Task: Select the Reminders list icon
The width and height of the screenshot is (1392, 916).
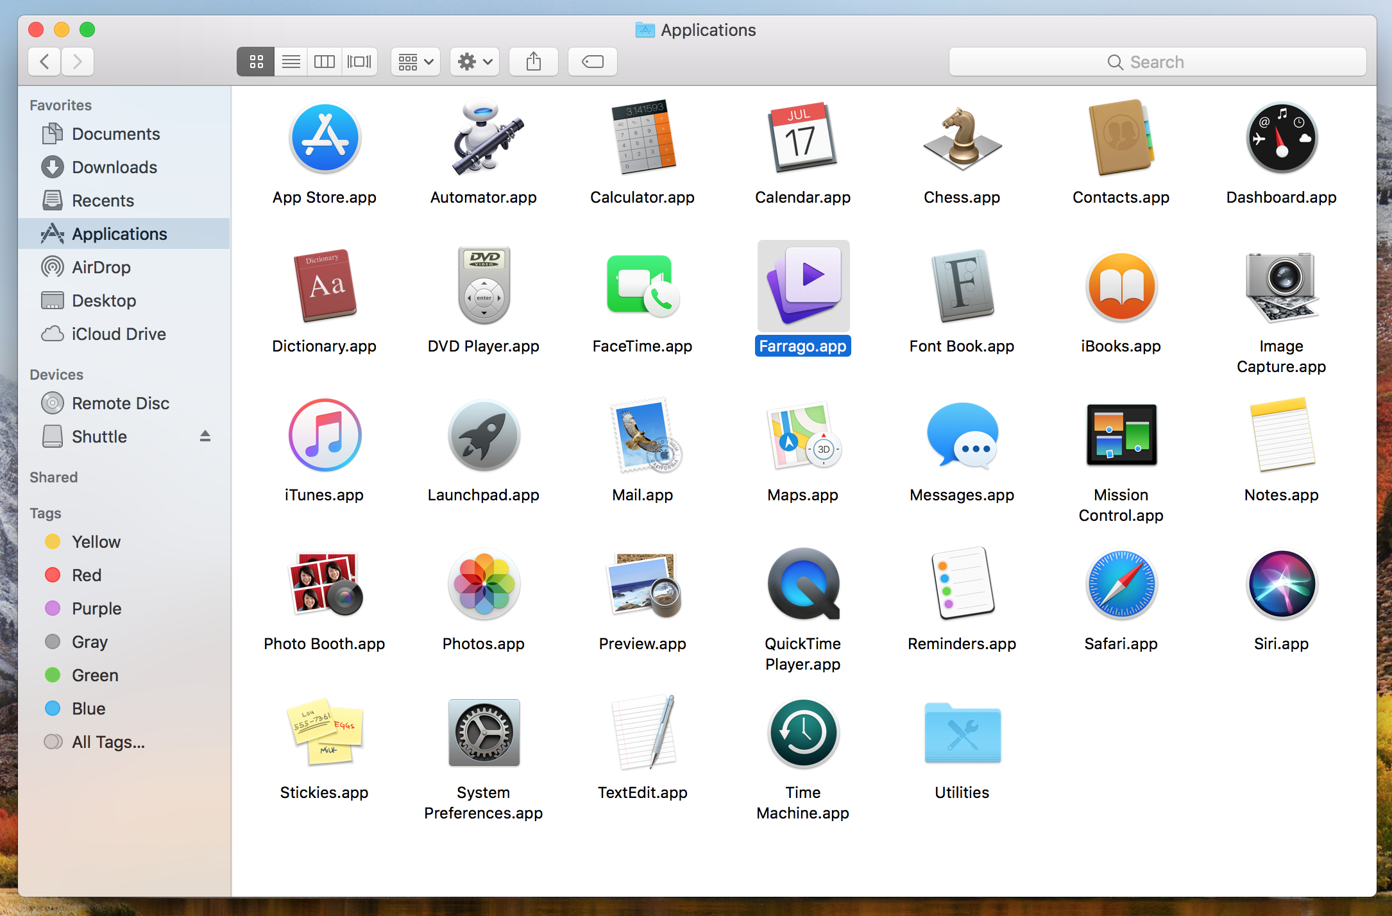Action: [962, 584]
